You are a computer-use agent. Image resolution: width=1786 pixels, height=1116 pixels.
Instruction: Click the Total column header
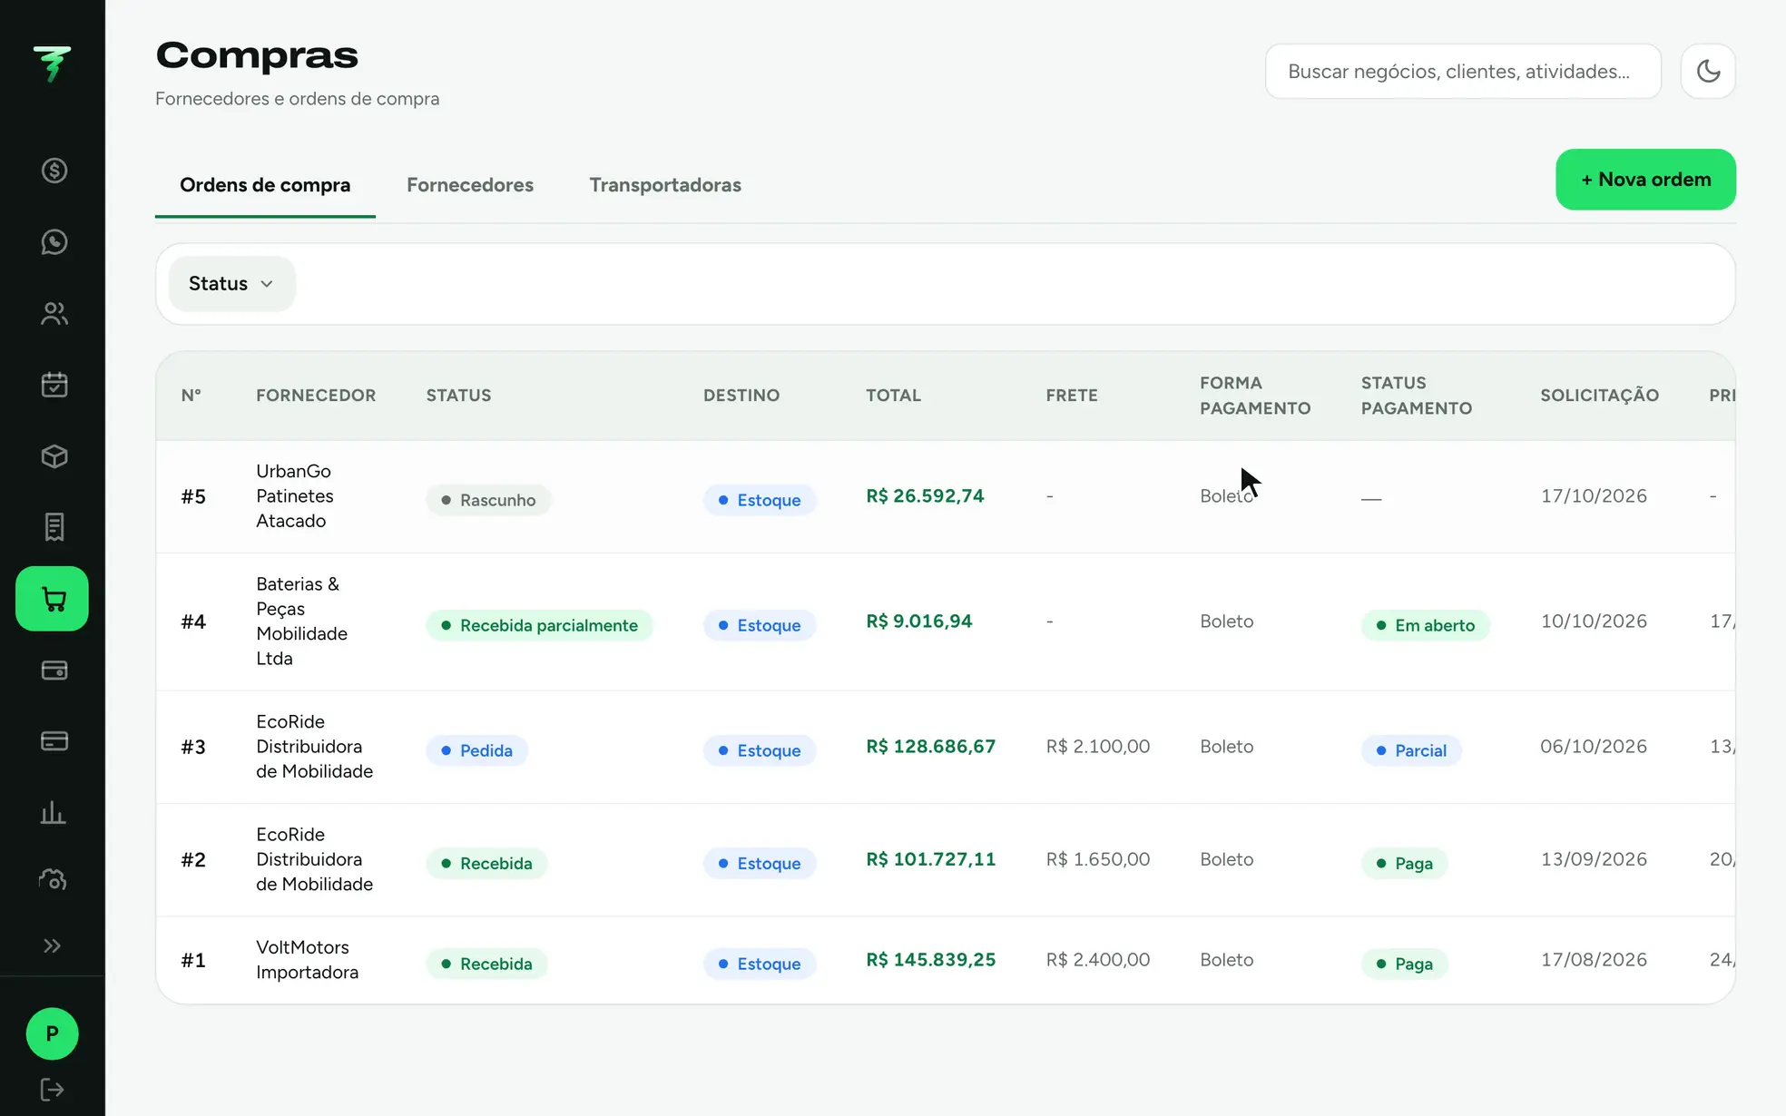click(x=893, y=396)
